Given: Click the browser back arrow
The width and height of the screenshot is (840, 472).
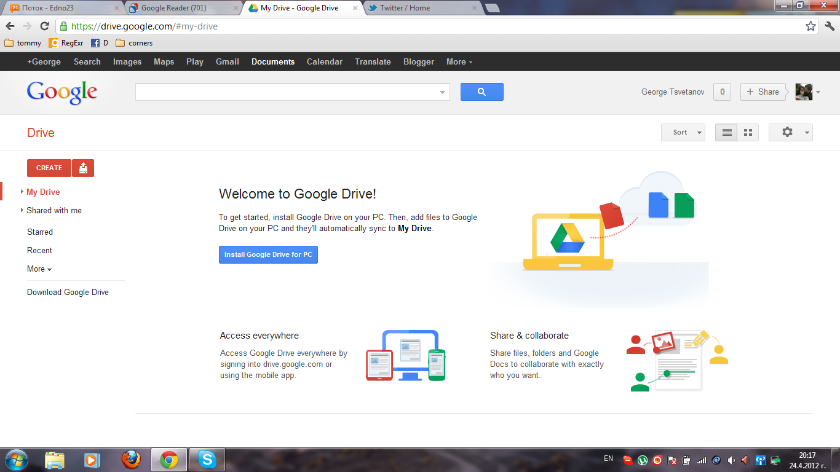Looking at the screenshot, I should tap(10, 26).
